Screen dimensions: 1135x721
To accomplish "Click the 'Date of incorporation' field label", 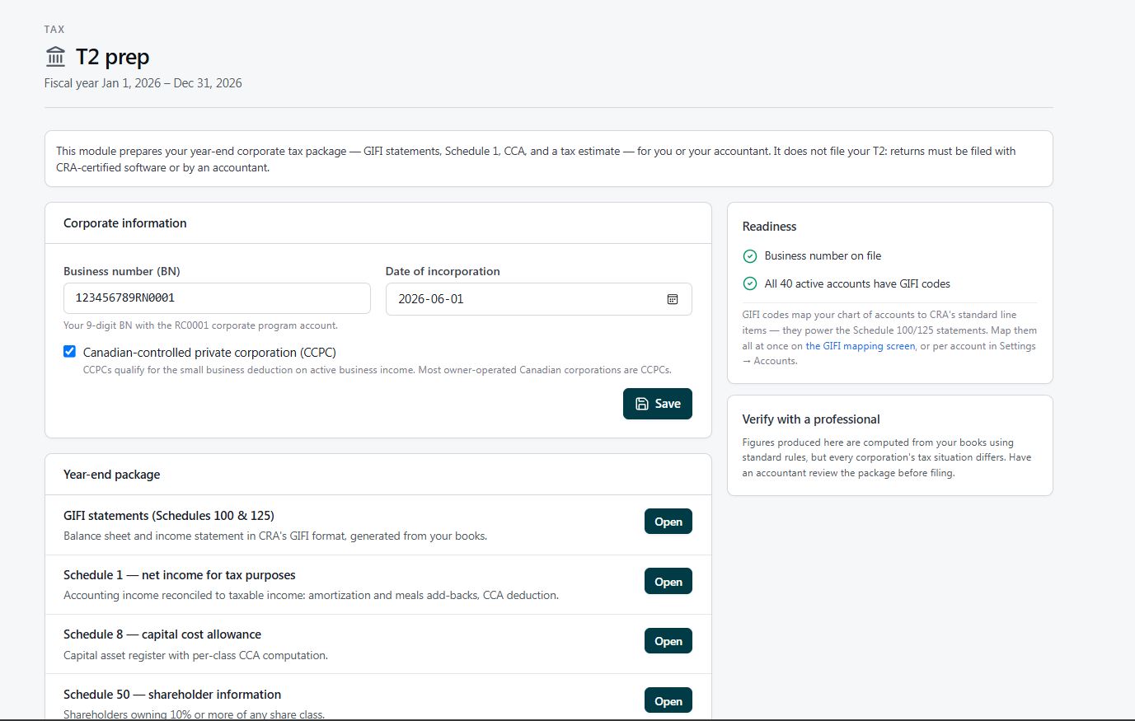I will tap(443, 271).
